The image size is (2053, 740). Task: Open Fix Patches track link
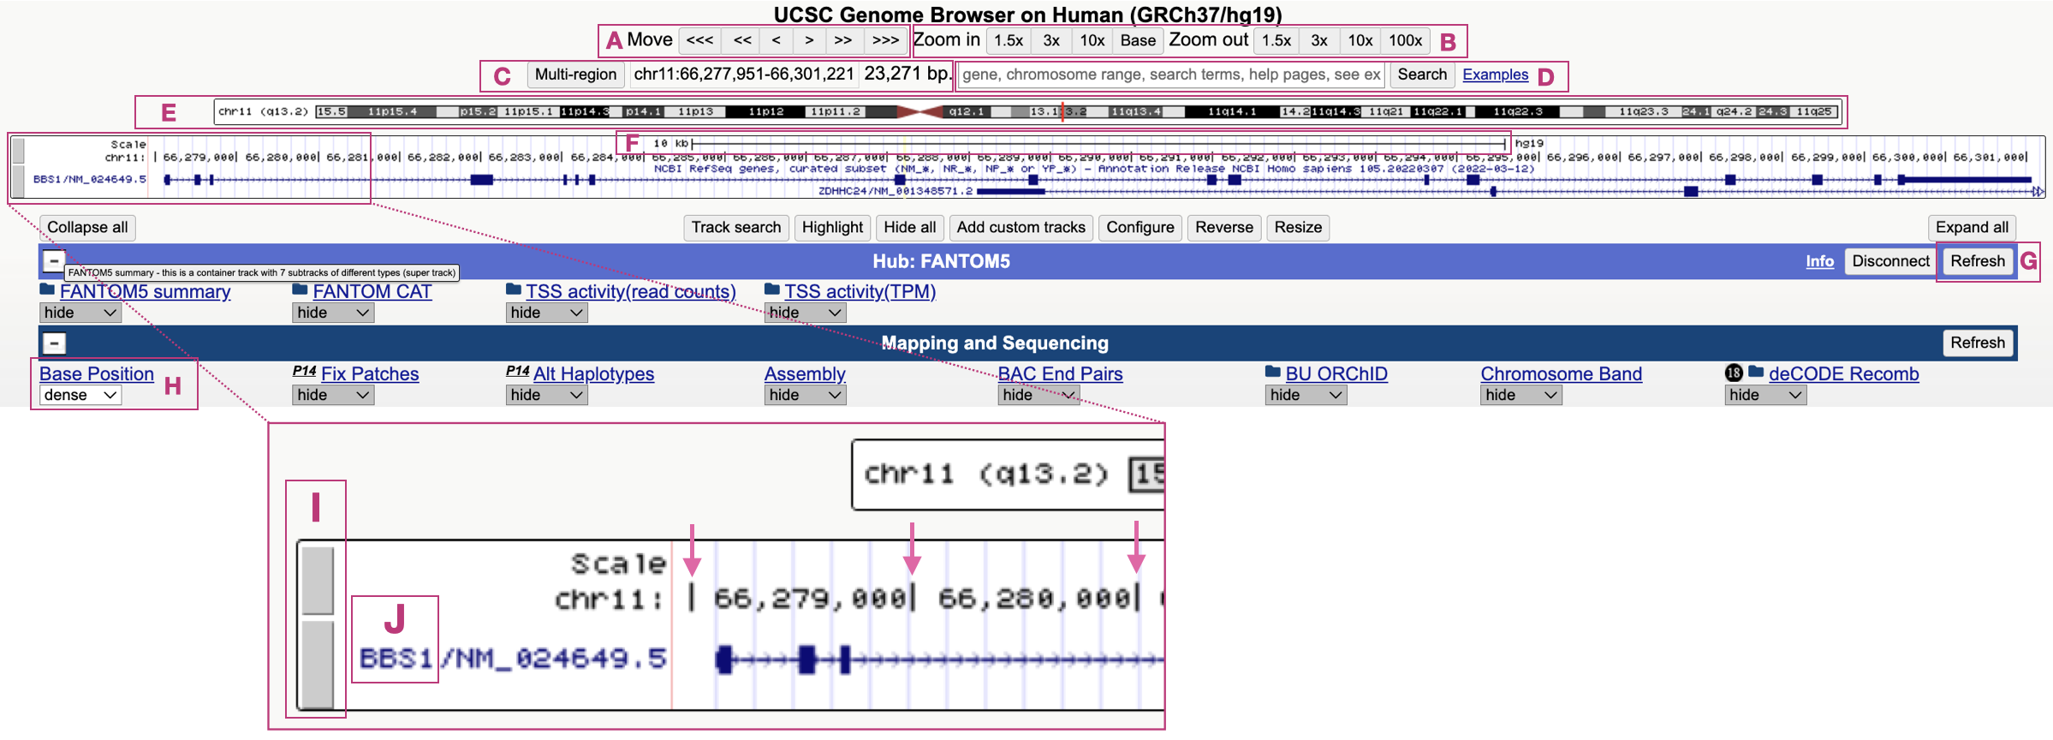370,374
